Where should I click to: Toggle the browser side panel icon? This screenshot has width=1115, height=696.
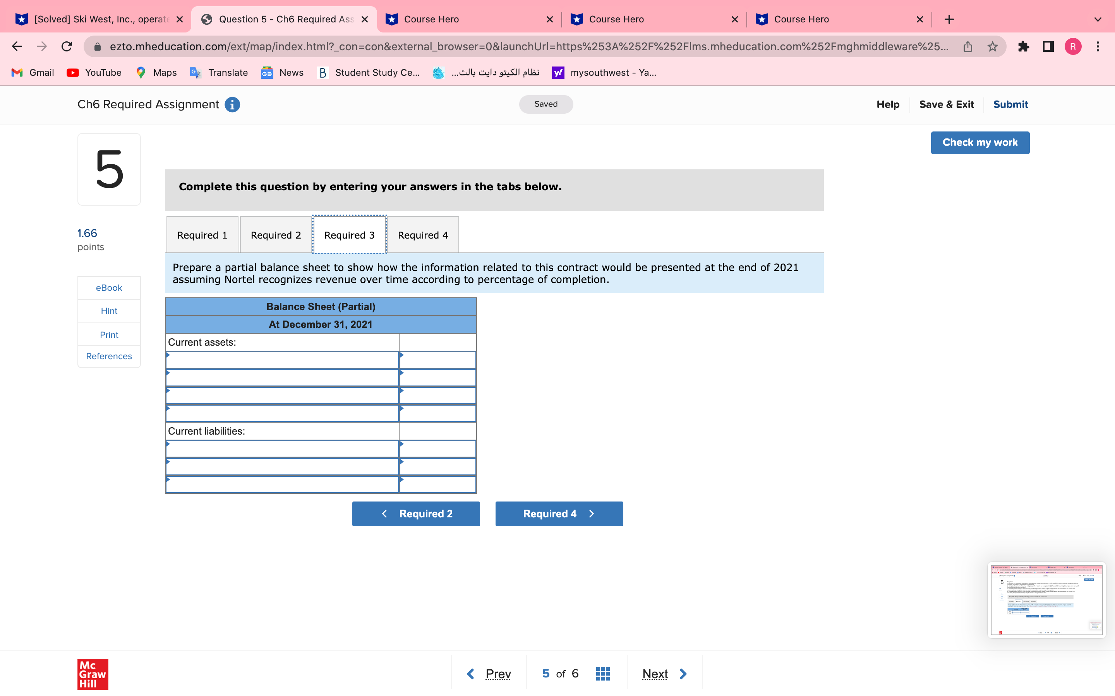1048,46
